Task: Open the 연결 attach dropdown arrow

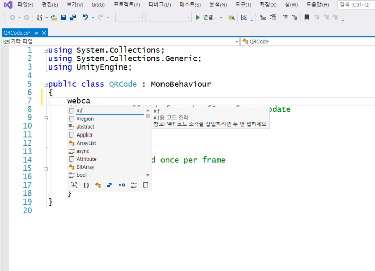Action: 221,18
